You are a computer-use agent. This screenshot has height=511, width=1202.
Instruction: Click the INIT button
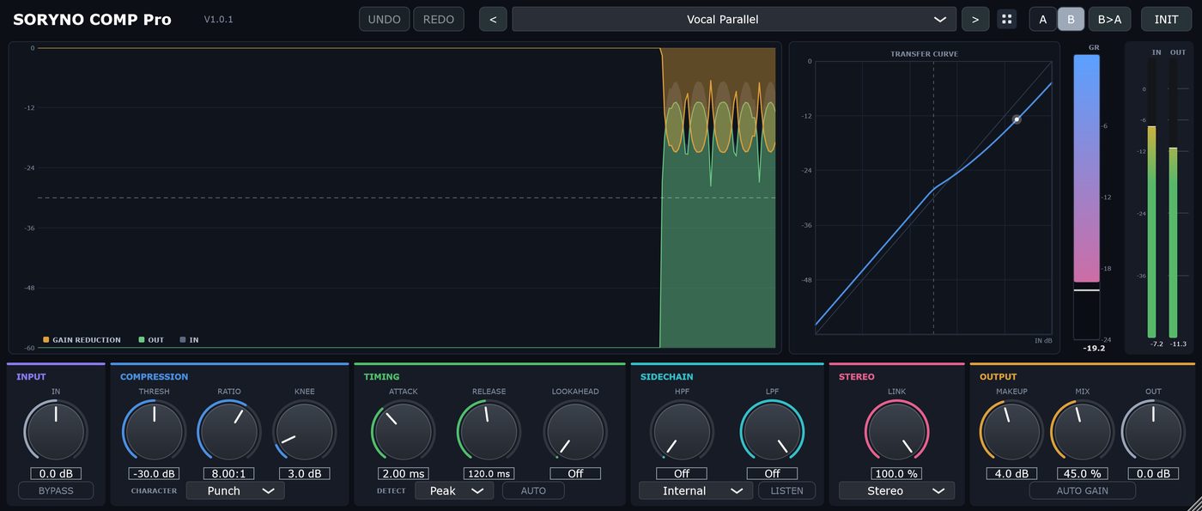(1166, 19)
